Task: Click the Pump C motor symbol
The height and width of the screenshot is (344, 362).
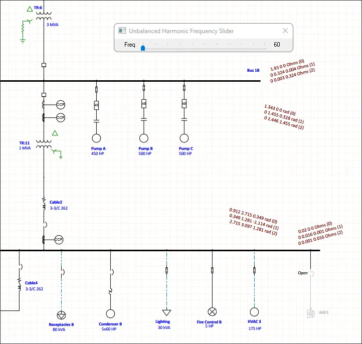Action: (184, 138)
